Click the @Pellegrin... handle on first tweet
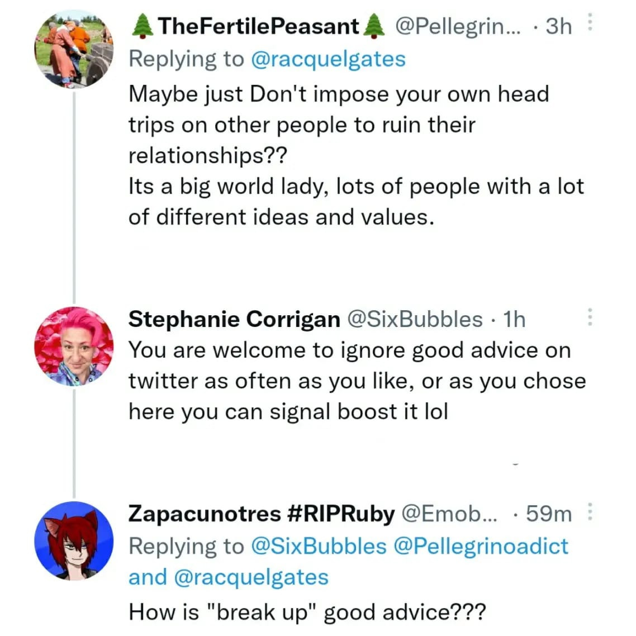This screenshot has width=636, height=636. point(457,26)
